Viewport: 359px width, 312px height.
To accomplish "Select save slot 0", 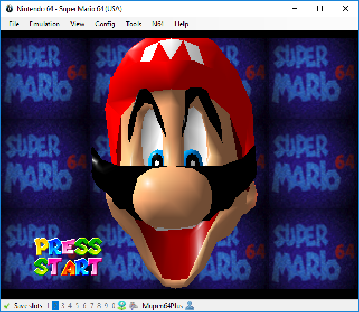I will pyautogui.click(x=114, y=306).
